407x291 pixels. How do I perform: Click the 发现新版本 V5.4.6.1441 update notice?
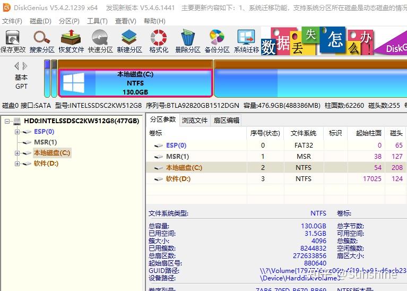click(x=140, y=8)
